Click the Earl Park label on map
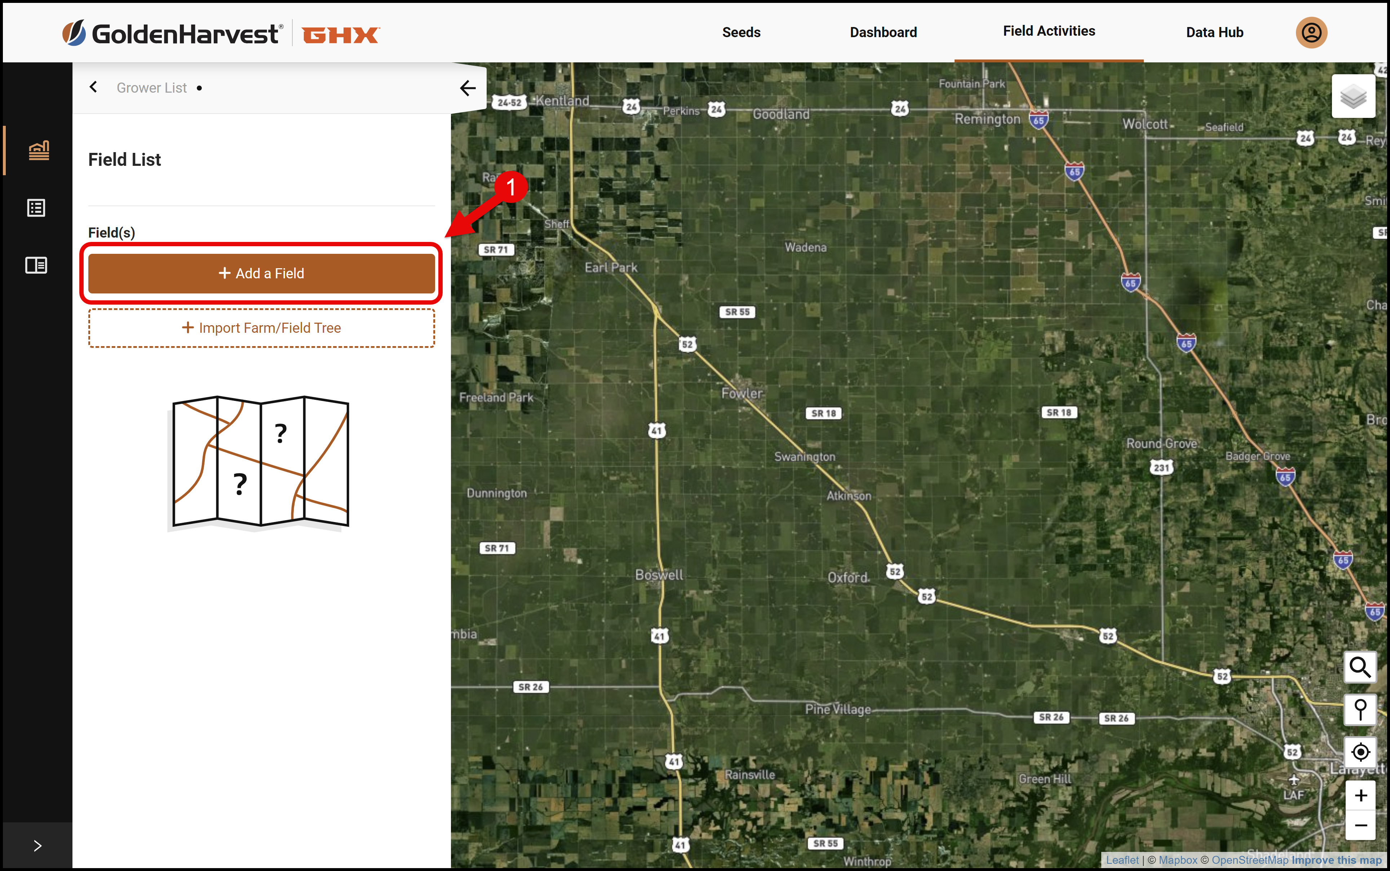 click(611, 267)
